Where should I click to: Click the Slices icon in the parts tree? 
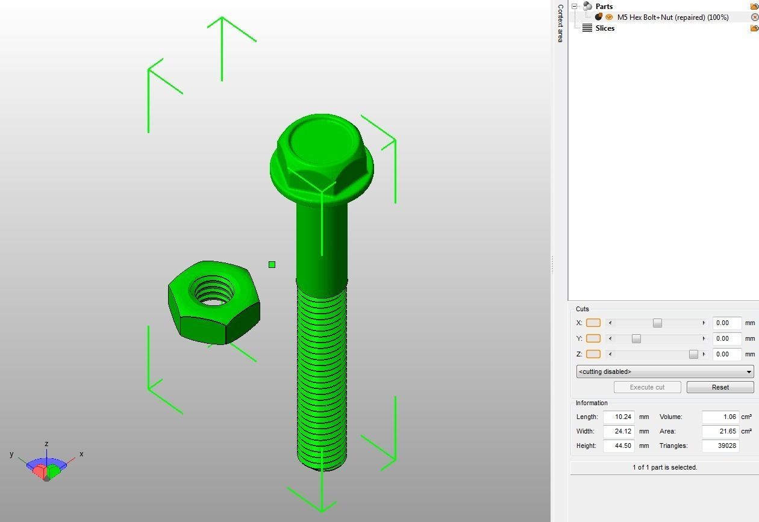pyautogui.click(x=587, y=28)
